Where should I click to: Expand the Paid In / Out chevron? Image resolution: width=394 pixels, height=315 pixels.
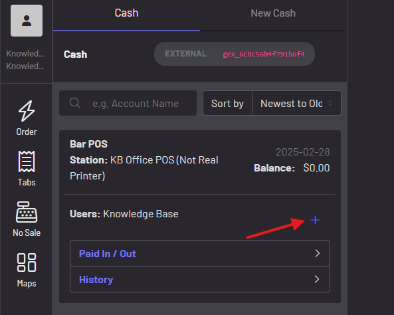point(318,253)
